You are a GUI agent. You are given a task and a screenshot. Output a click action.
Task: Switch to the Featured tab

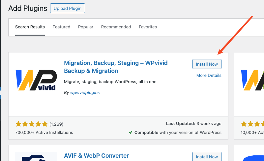click(x=61, y=27)
